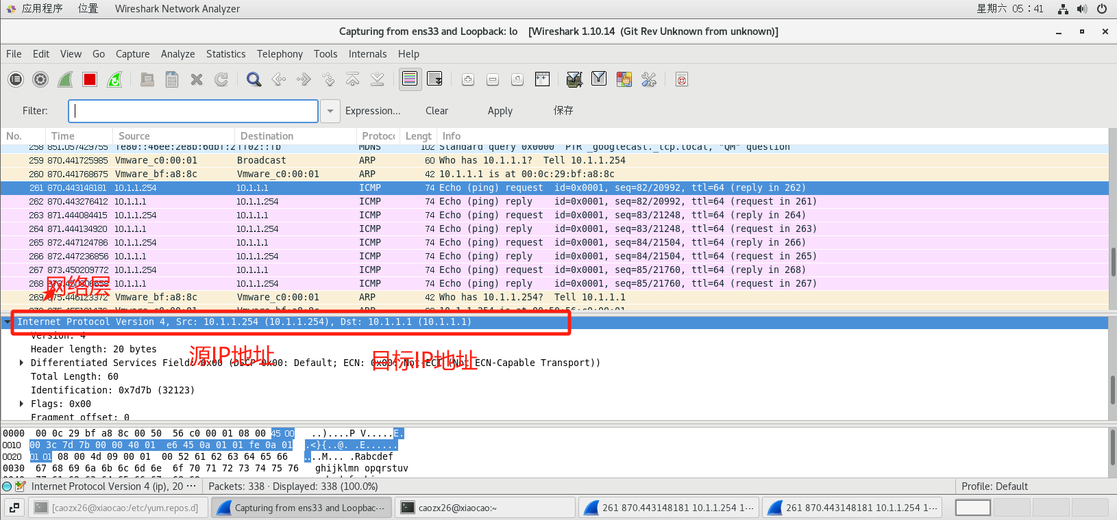Go back in packet history
The width and height of the screenshot is (1117, 520).
(279, 79)
